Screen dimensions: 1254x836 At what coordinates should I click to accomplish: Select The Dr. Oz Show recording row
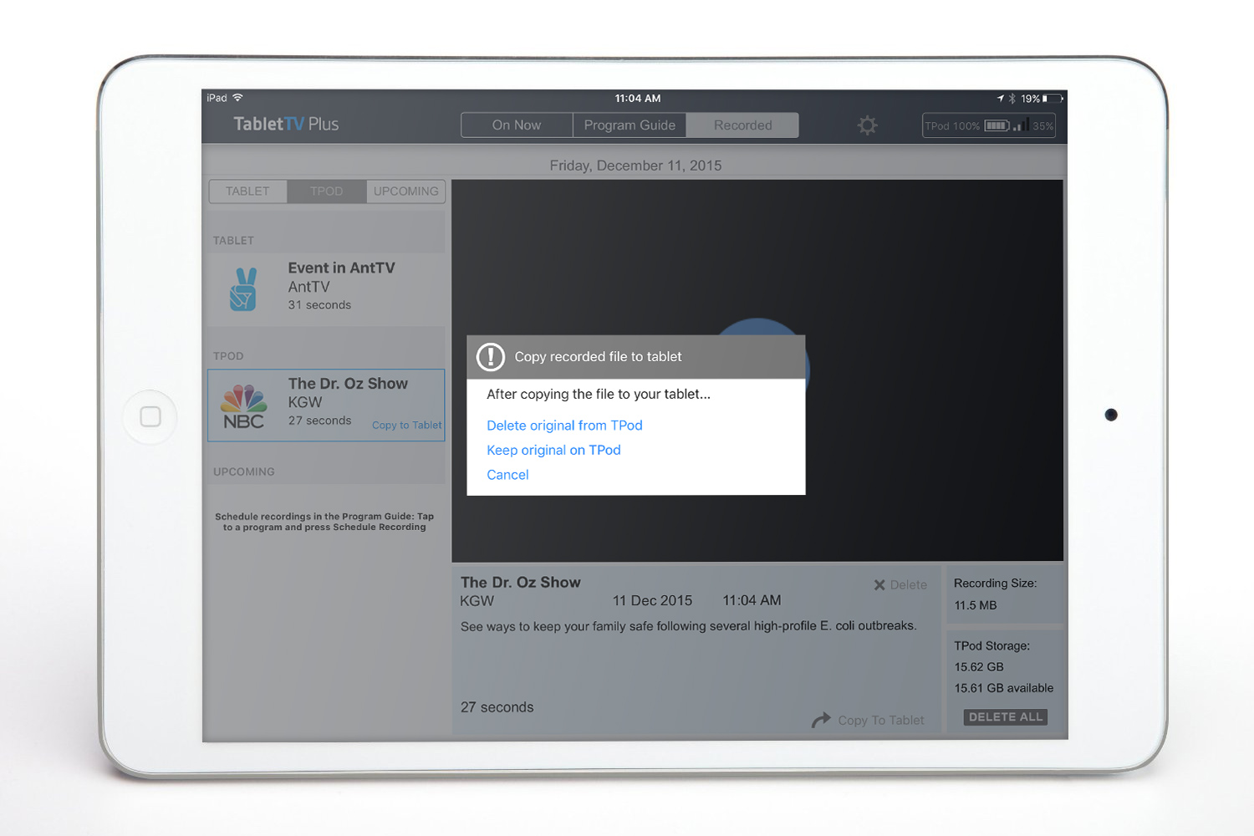(326, 405)
